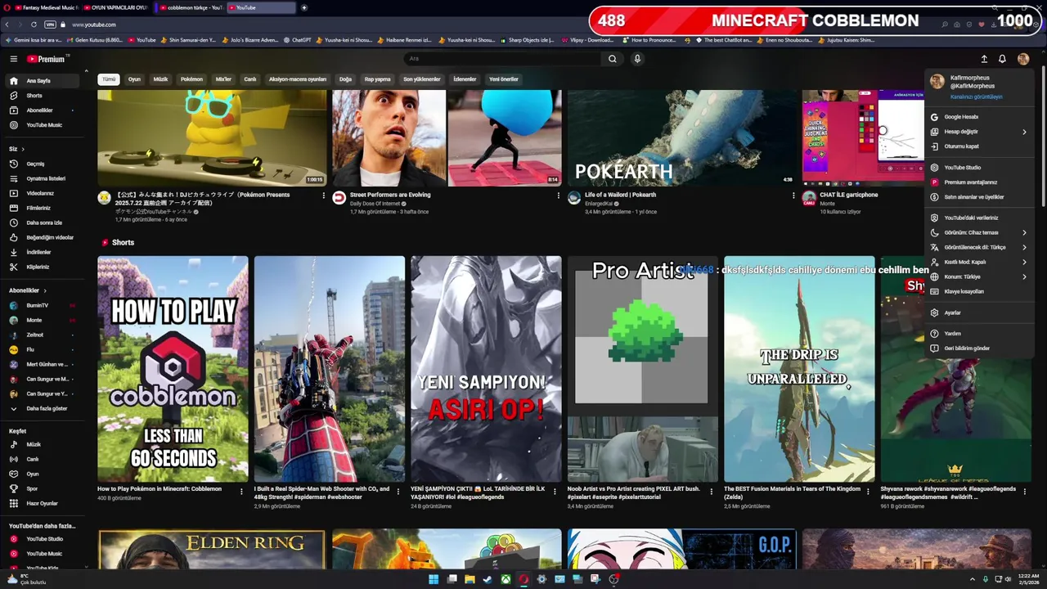The image size is (1047, 589).
Task: Open options for Street Performers video
Action: [559, 196]
